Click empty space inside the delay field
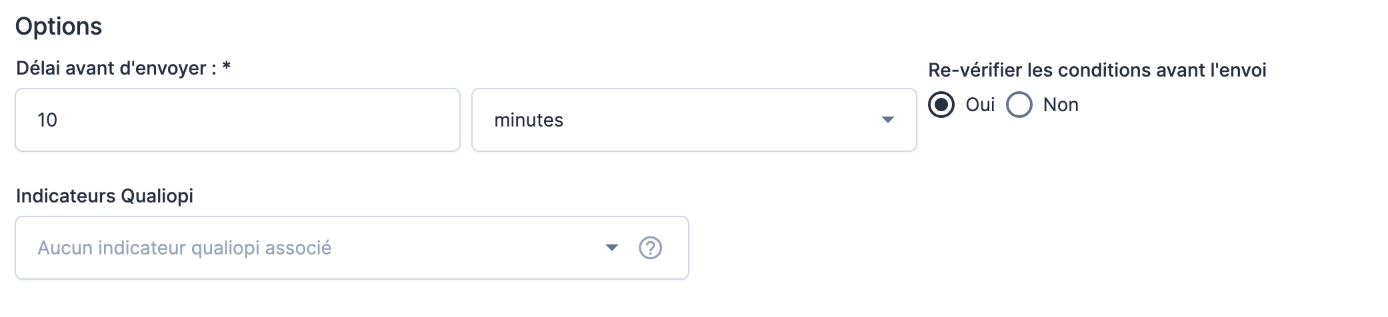The width and height of the screenshot is (1388, 317). (267, 120)
